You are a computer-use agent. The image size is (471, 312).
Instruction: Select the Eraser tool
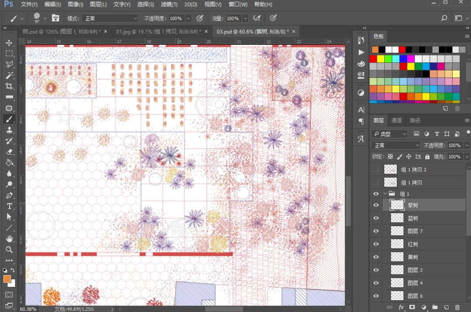[x=9, y=152]
